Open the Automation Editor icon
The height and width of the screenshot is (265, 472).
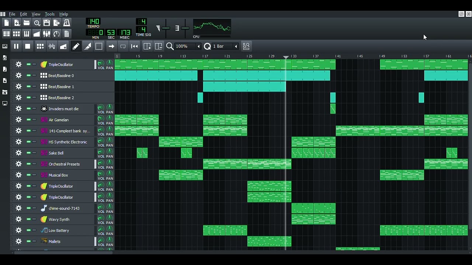tap(37, 34)
